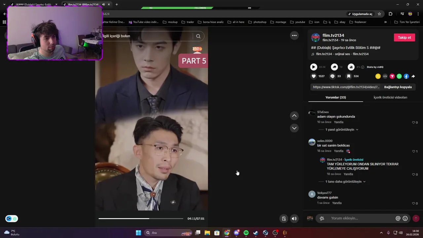Seek on the video progress bar
The image size is (423, 238).
point(141,218)
